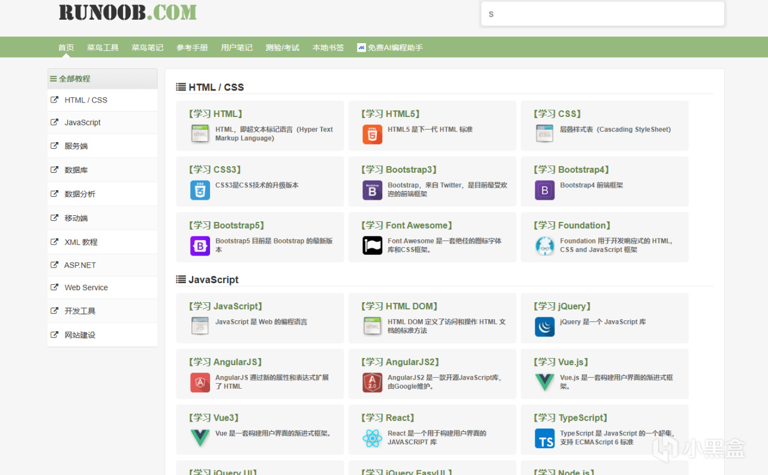Click the external-link icon beside HTML / CSS in sidebar
The image size is (768, 475).
pos(55,100)
